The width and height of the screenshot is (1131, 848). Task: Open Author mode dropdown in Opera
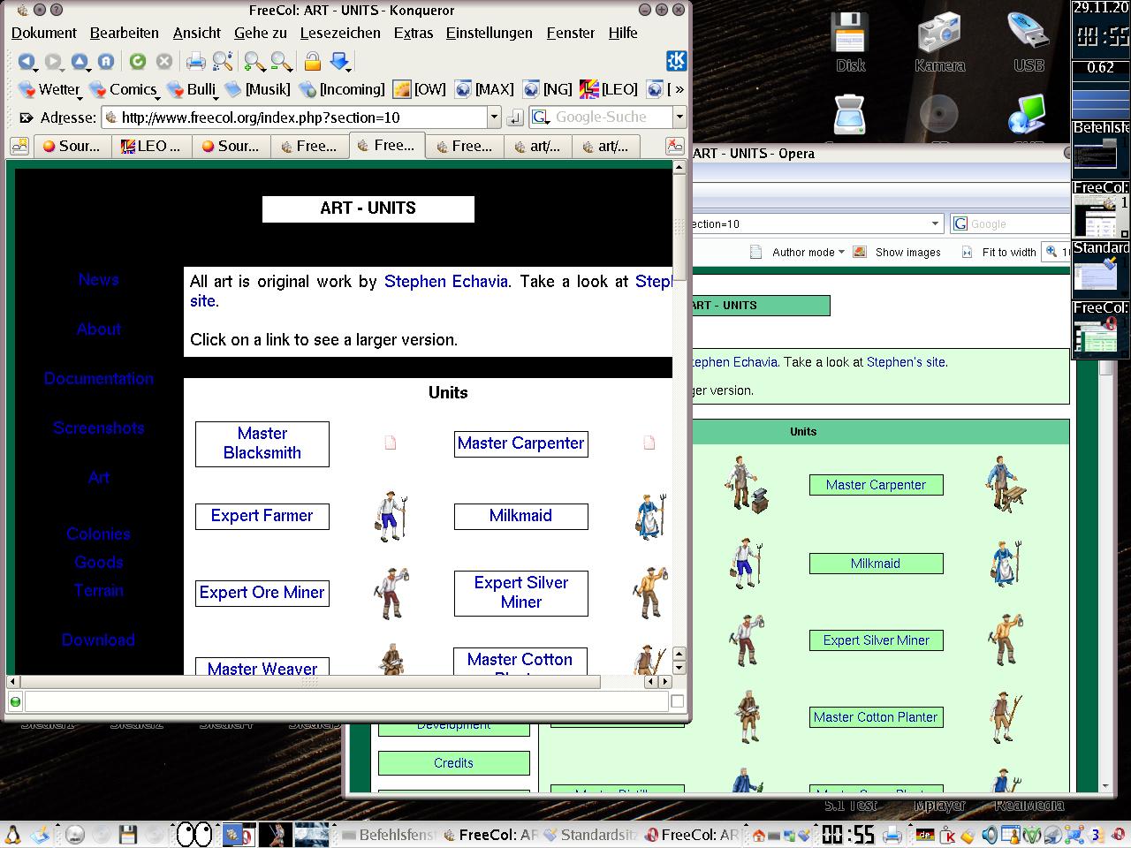(x=798, y=252)
